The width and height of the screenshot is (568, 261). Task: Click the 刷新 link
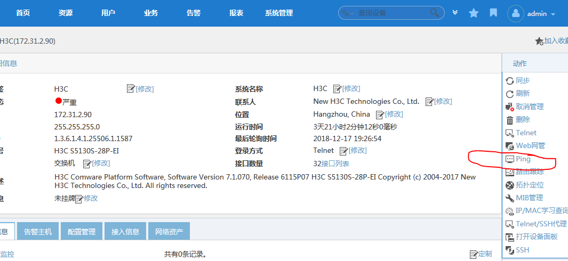[x=523, y=93]
